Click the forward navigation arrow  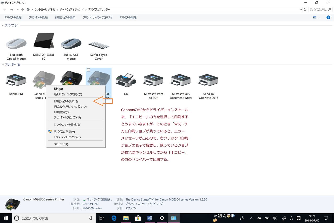[12, 10]
